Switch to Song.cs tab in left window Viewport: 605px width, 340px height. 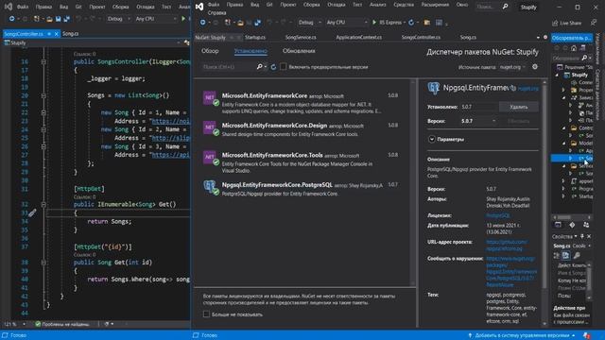(70, 34)
